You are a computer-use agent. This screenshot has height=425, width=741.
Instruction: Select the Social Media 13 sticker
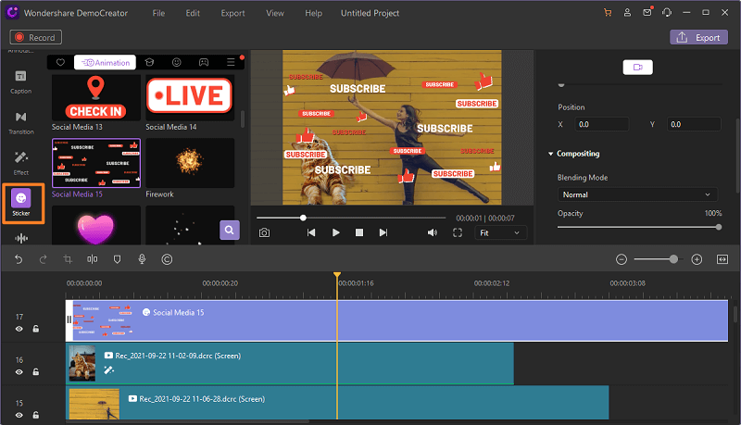[x=96, y=98]
